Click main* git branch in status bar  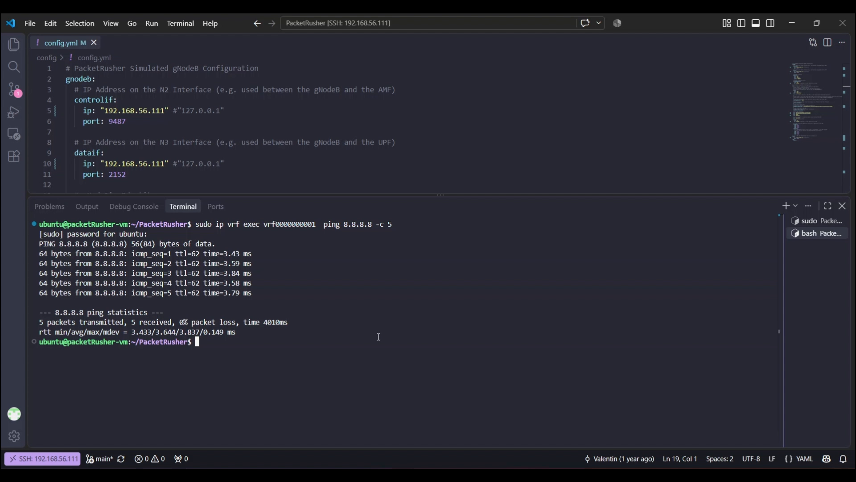[99, 459]
